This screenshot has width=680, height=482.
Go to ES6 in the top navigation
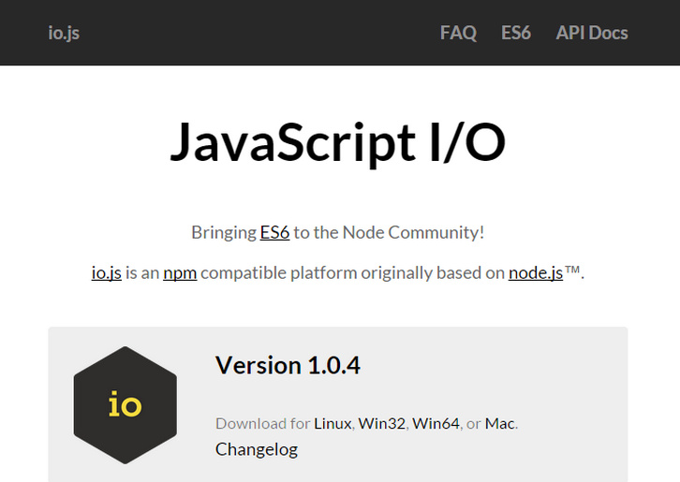515,33
